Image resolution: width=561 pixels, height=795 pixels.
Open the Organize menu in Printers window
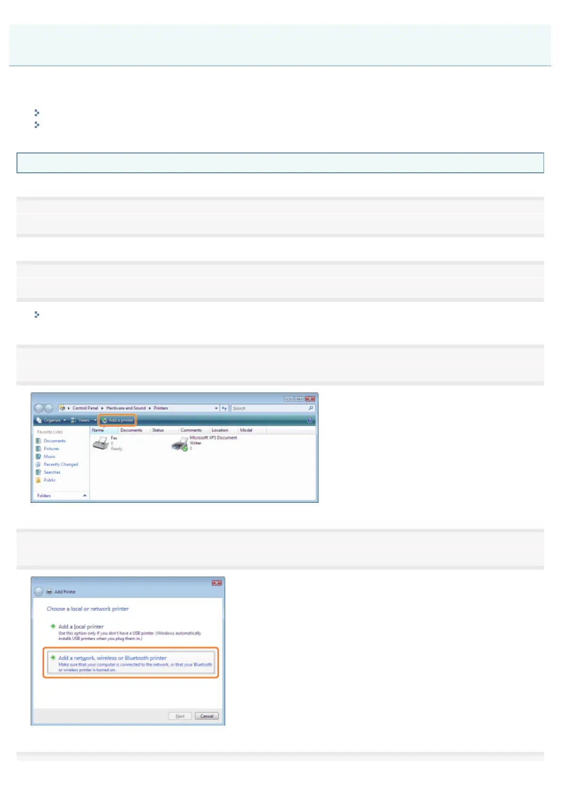(x=51, y=420)
